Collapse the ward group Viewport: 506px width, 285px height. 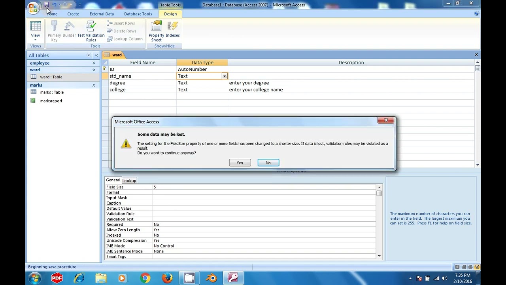pos(94,70)
